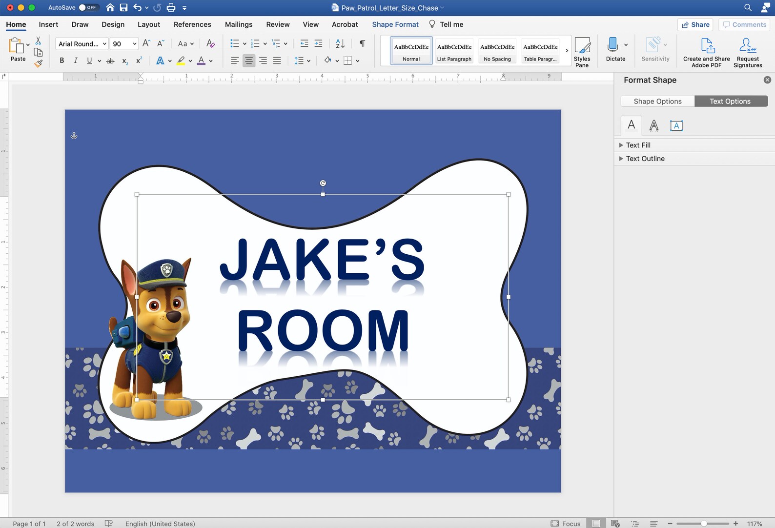Print using the printer icon in title bar
Image resolution: width=775 pixels, height=528 pixels.
171,7
